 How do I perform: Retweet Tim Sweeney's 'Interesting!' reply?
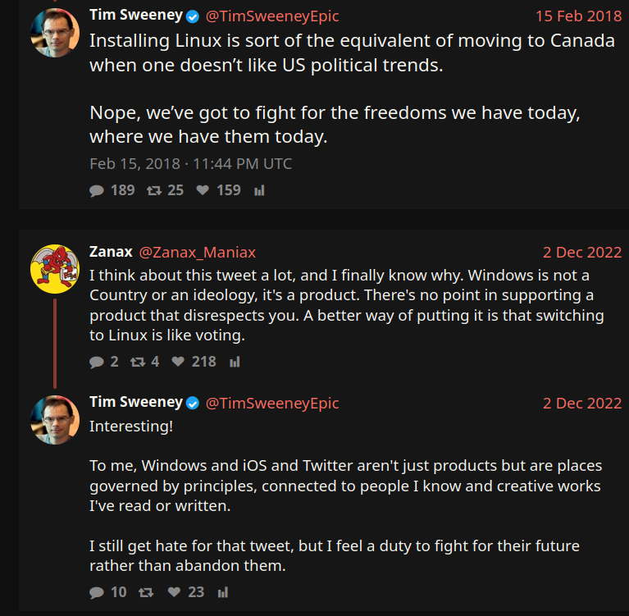(145, 591)
